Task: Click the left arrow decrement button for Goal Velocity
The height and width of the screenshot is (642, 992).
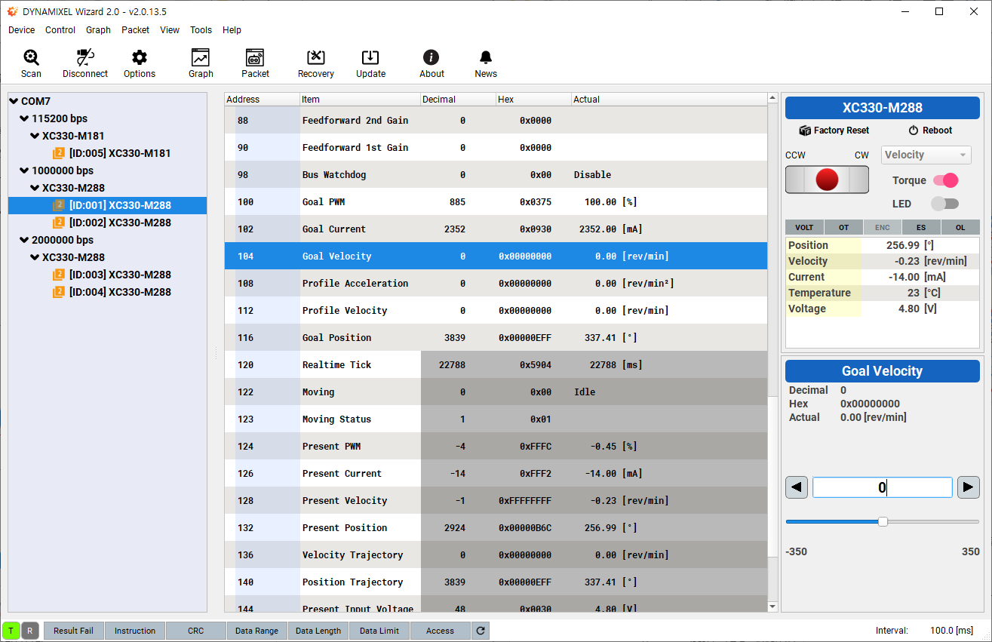Action: 797,487
